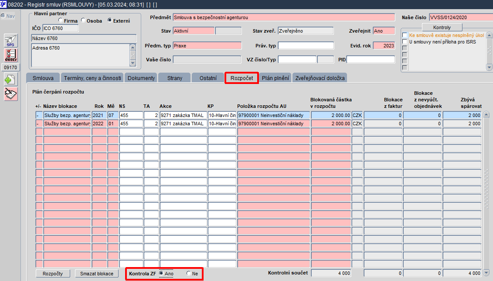This screenshot has width=493, height=281.
Task: Check 'Ke smlouvě existuje nesplněný úkol'
Action: [x=405, y=35]
